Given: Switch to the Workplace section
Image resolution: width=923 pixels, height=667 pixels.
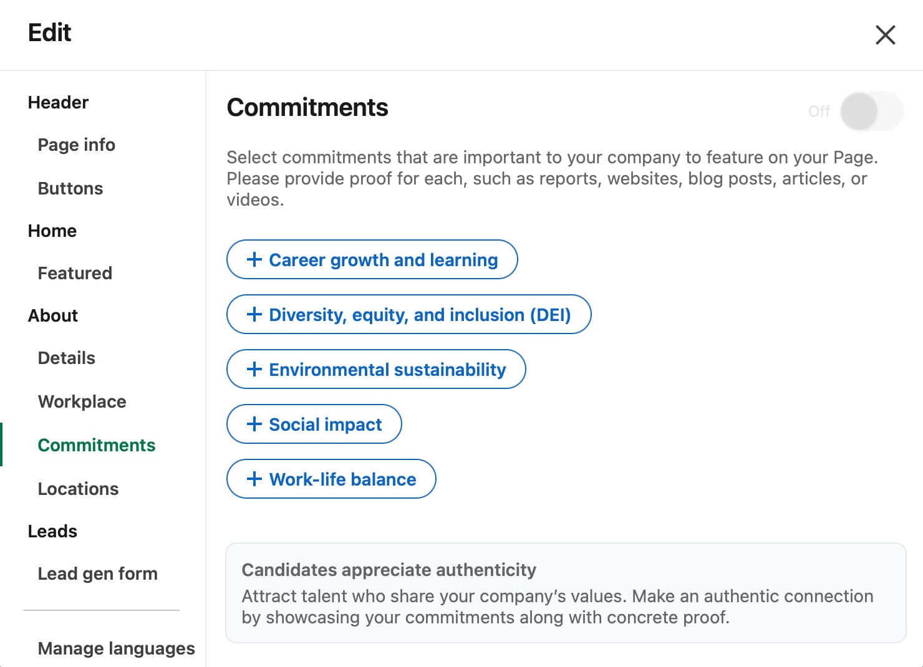Looking at the screenshot, I should point(82,401).
